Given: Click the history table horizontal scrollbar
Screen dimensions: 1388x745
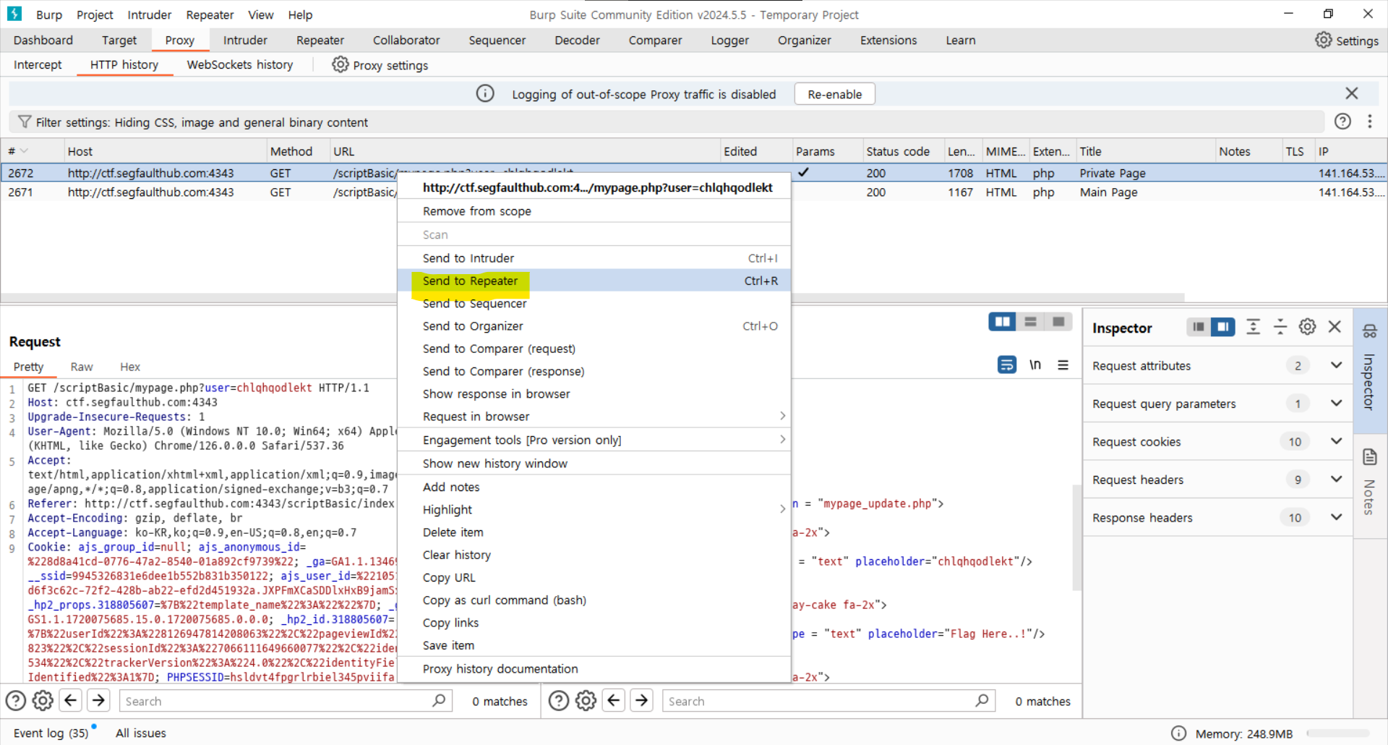Looking at the screenshot, I should pos(593,297).
